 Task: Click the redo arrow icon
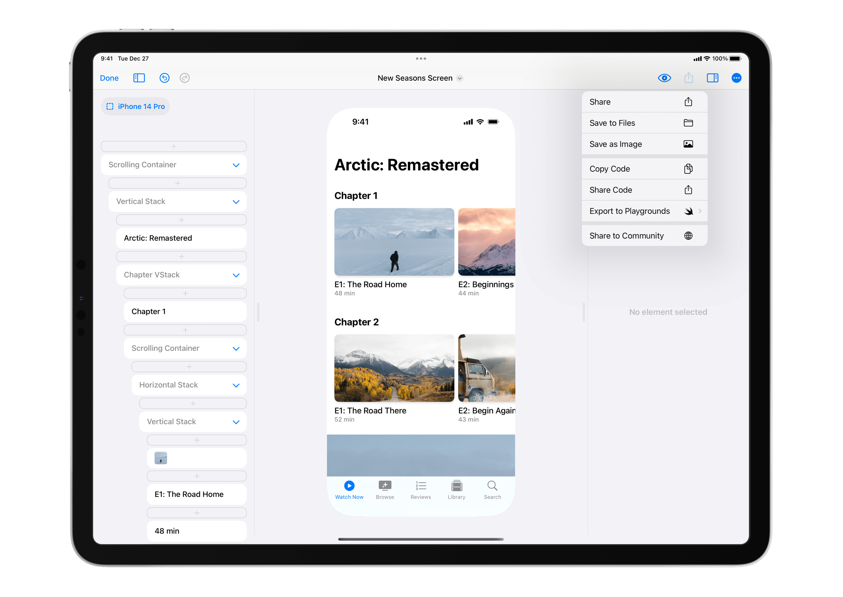[x=186, y=77]
